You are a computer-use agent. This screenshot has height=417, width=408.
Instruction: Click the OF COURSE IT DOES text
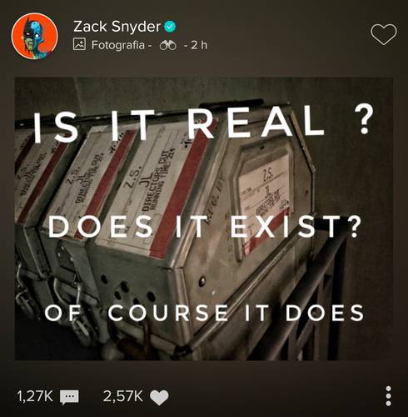pos(204,313)
